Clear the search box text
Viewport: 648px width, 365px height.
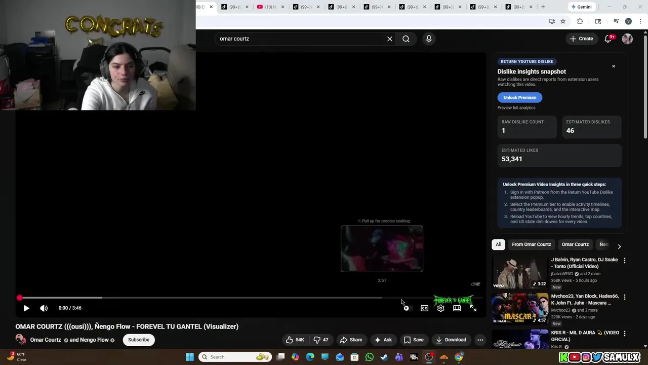[390, 39]
